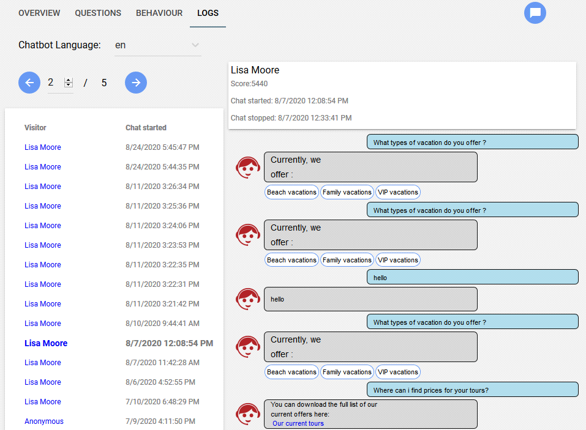The image size is (586, 430).
Task: Open the 'en' language combo box
Action: pos(158,45)
